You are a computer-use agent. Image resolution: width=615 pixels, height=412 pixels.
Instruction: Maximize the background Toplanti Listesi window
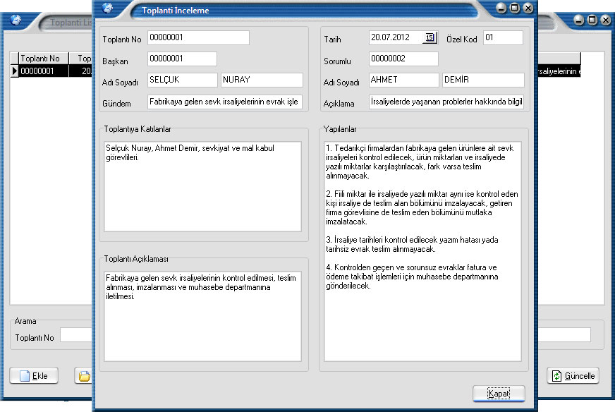click(x=592, y=20)
